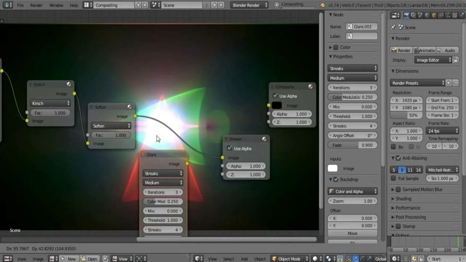Screen dimensions: 466x262
Task: Click the translate manipulator arrow icon
Action: 356,259
